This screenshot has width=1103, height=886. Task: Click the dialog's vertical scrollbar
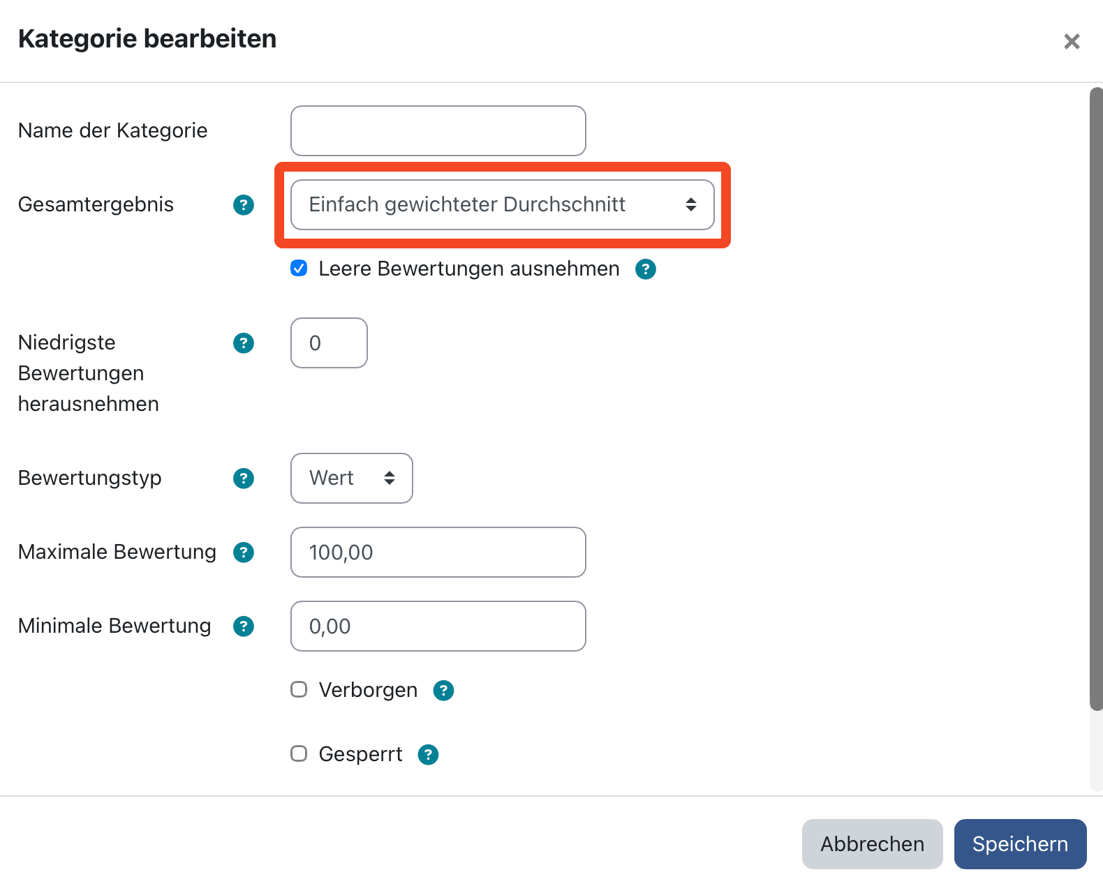click(1096, 398)
